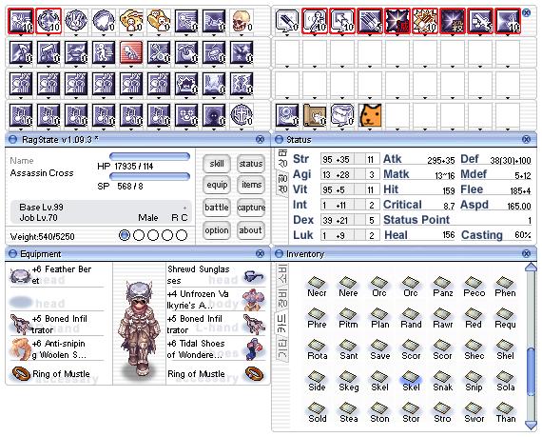Open the option button
This screenshot has width=542, height=437.
[217, 230]
